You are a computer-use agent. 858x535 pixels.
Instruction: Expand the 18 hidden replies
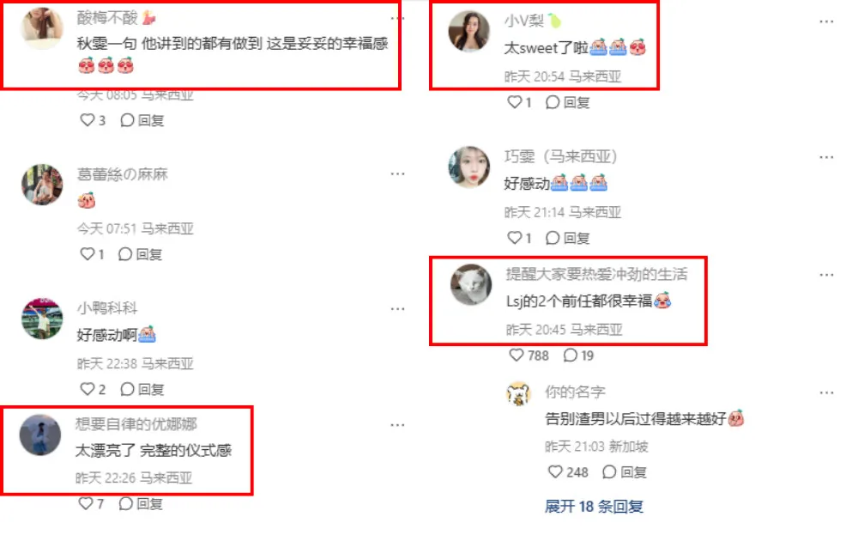pyautogui.click(x=594, y=507)
